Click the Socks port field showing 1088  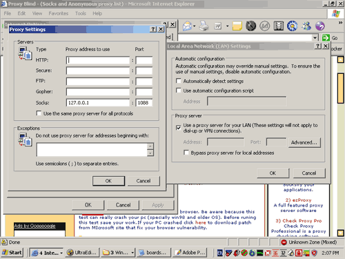click(144, 103)
